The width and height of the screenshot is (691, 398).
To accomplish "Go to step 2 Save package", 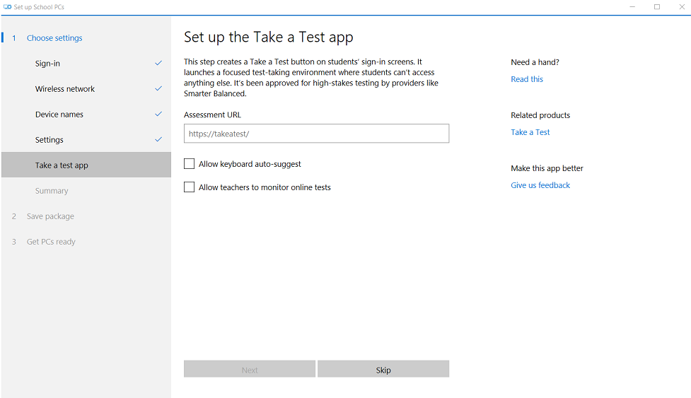I will click(x=50, y=216).
